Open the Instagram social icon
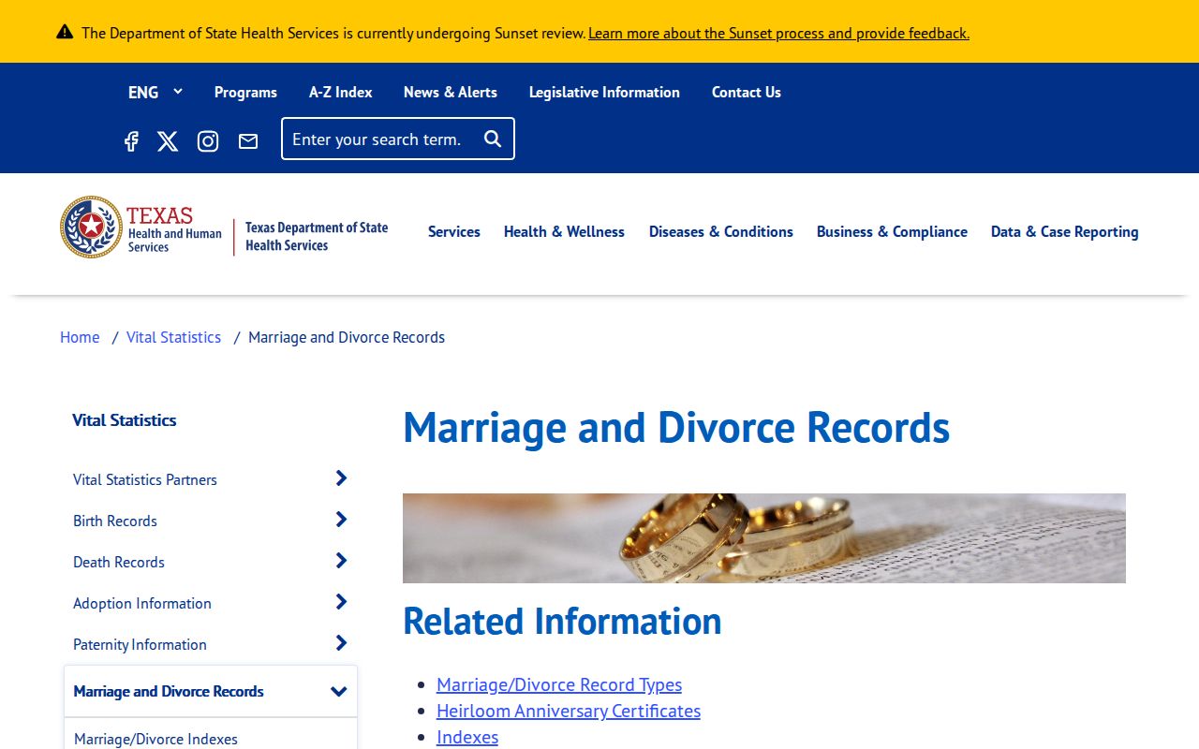 click(208, 141)
